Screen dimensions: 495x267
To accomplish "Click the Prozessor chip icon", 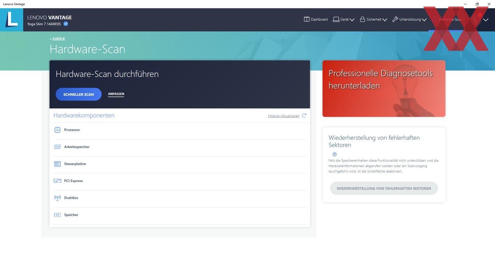I will point(58,130).
